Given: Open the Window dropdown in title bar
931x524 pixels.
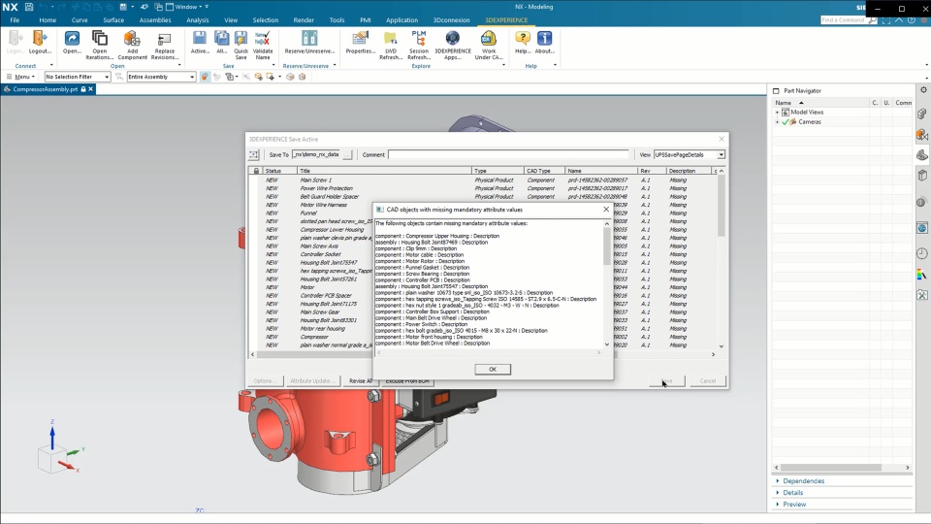Looking at the screenshot, I should tap(186, 7).
